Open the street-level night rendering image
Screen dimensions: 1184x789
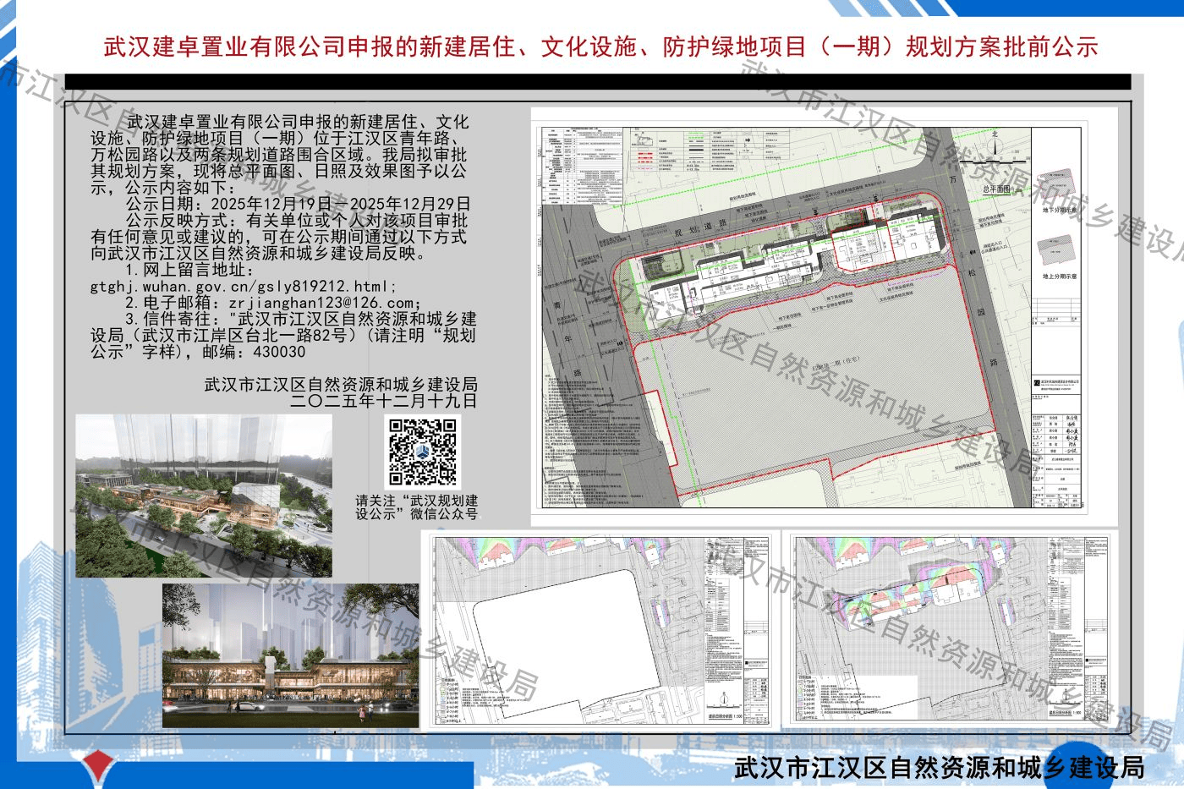[x=290, y=656]
